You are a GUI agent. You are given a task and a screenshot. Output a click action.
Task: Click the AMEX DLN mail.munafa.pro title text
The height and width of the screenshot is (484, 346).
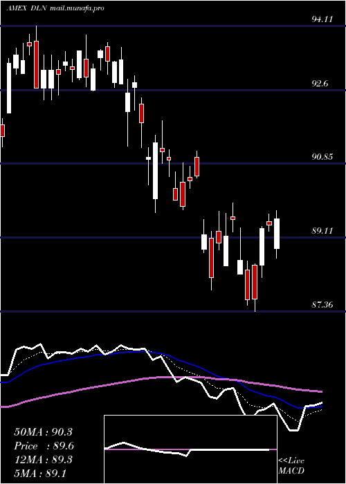(x=55, y=8)
